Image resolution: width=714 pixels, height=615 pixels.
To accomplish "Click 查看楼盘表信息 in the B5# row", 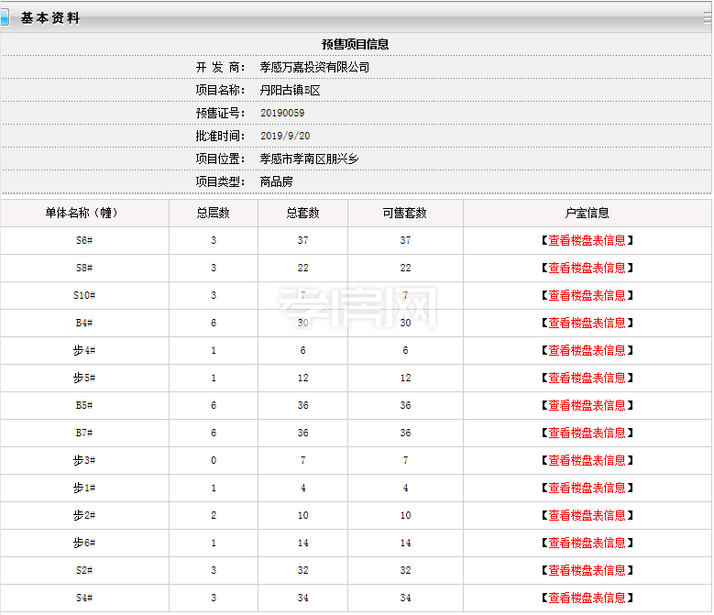I will (x=587, y=405).
